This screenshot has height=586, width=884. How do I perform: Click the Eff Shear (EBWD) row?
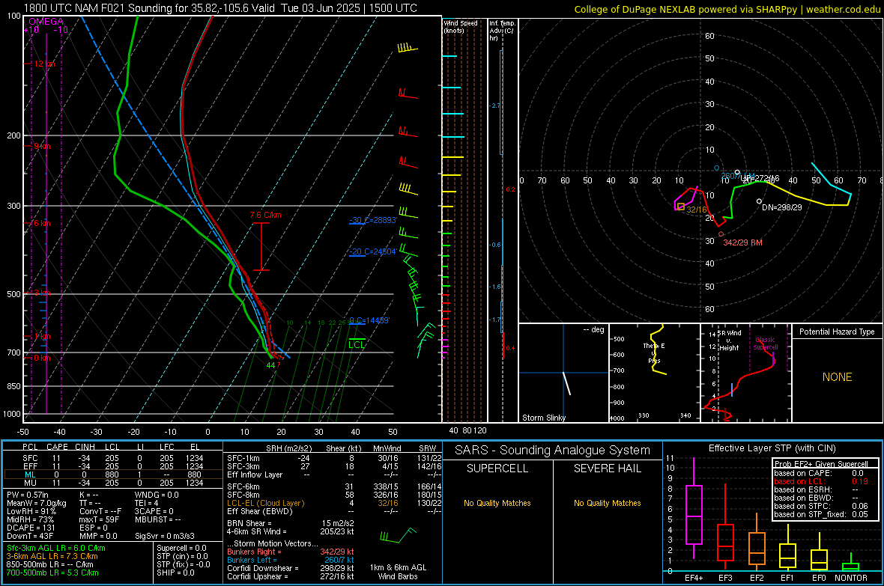click(334, 512)
